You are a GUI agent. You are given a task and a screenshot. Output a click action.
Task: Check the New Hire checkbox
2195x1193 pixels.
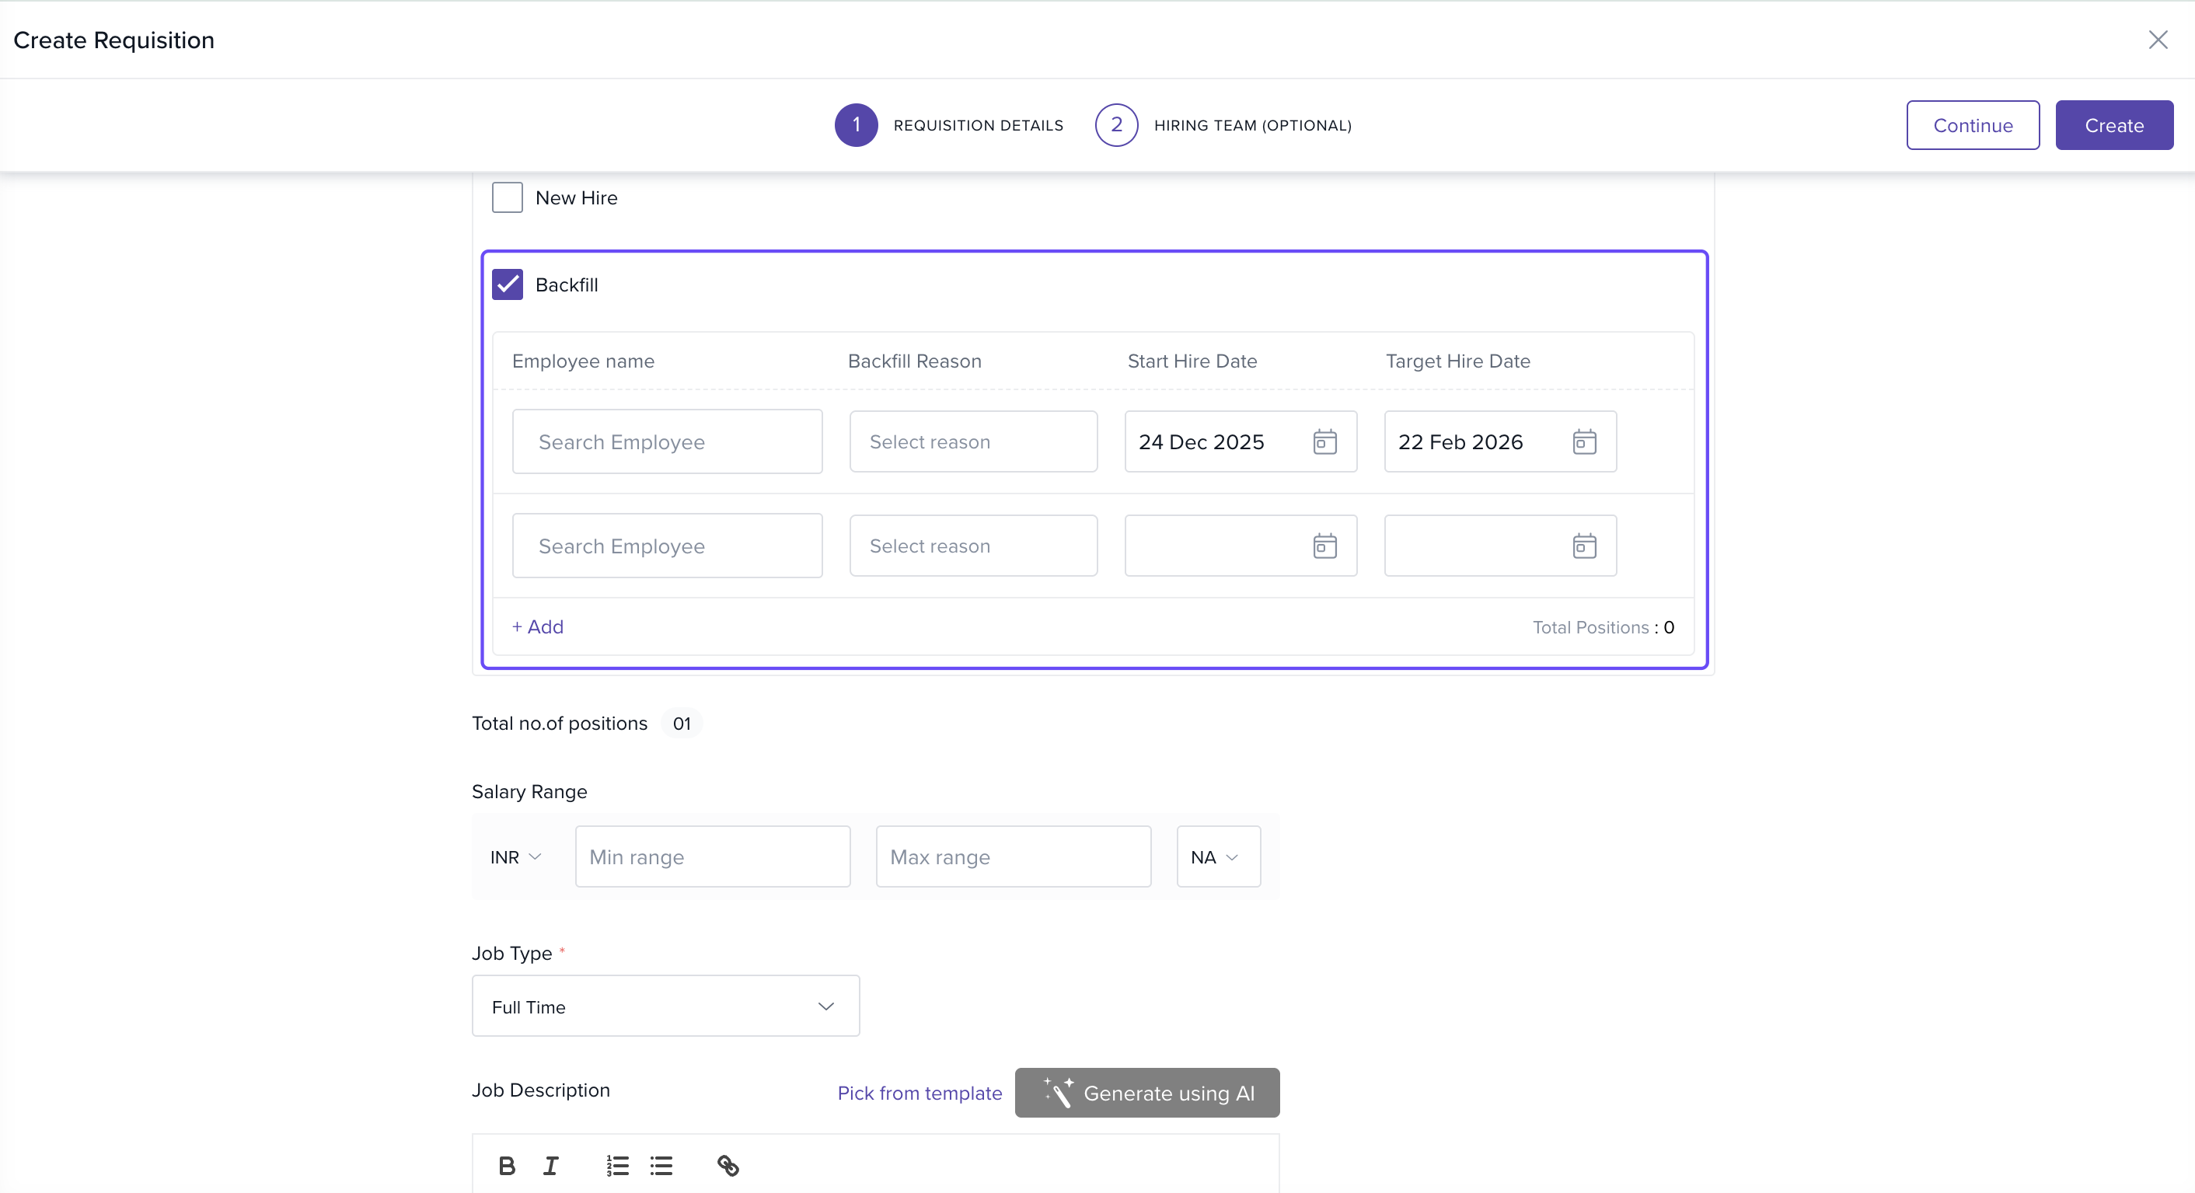pos(507,197)
